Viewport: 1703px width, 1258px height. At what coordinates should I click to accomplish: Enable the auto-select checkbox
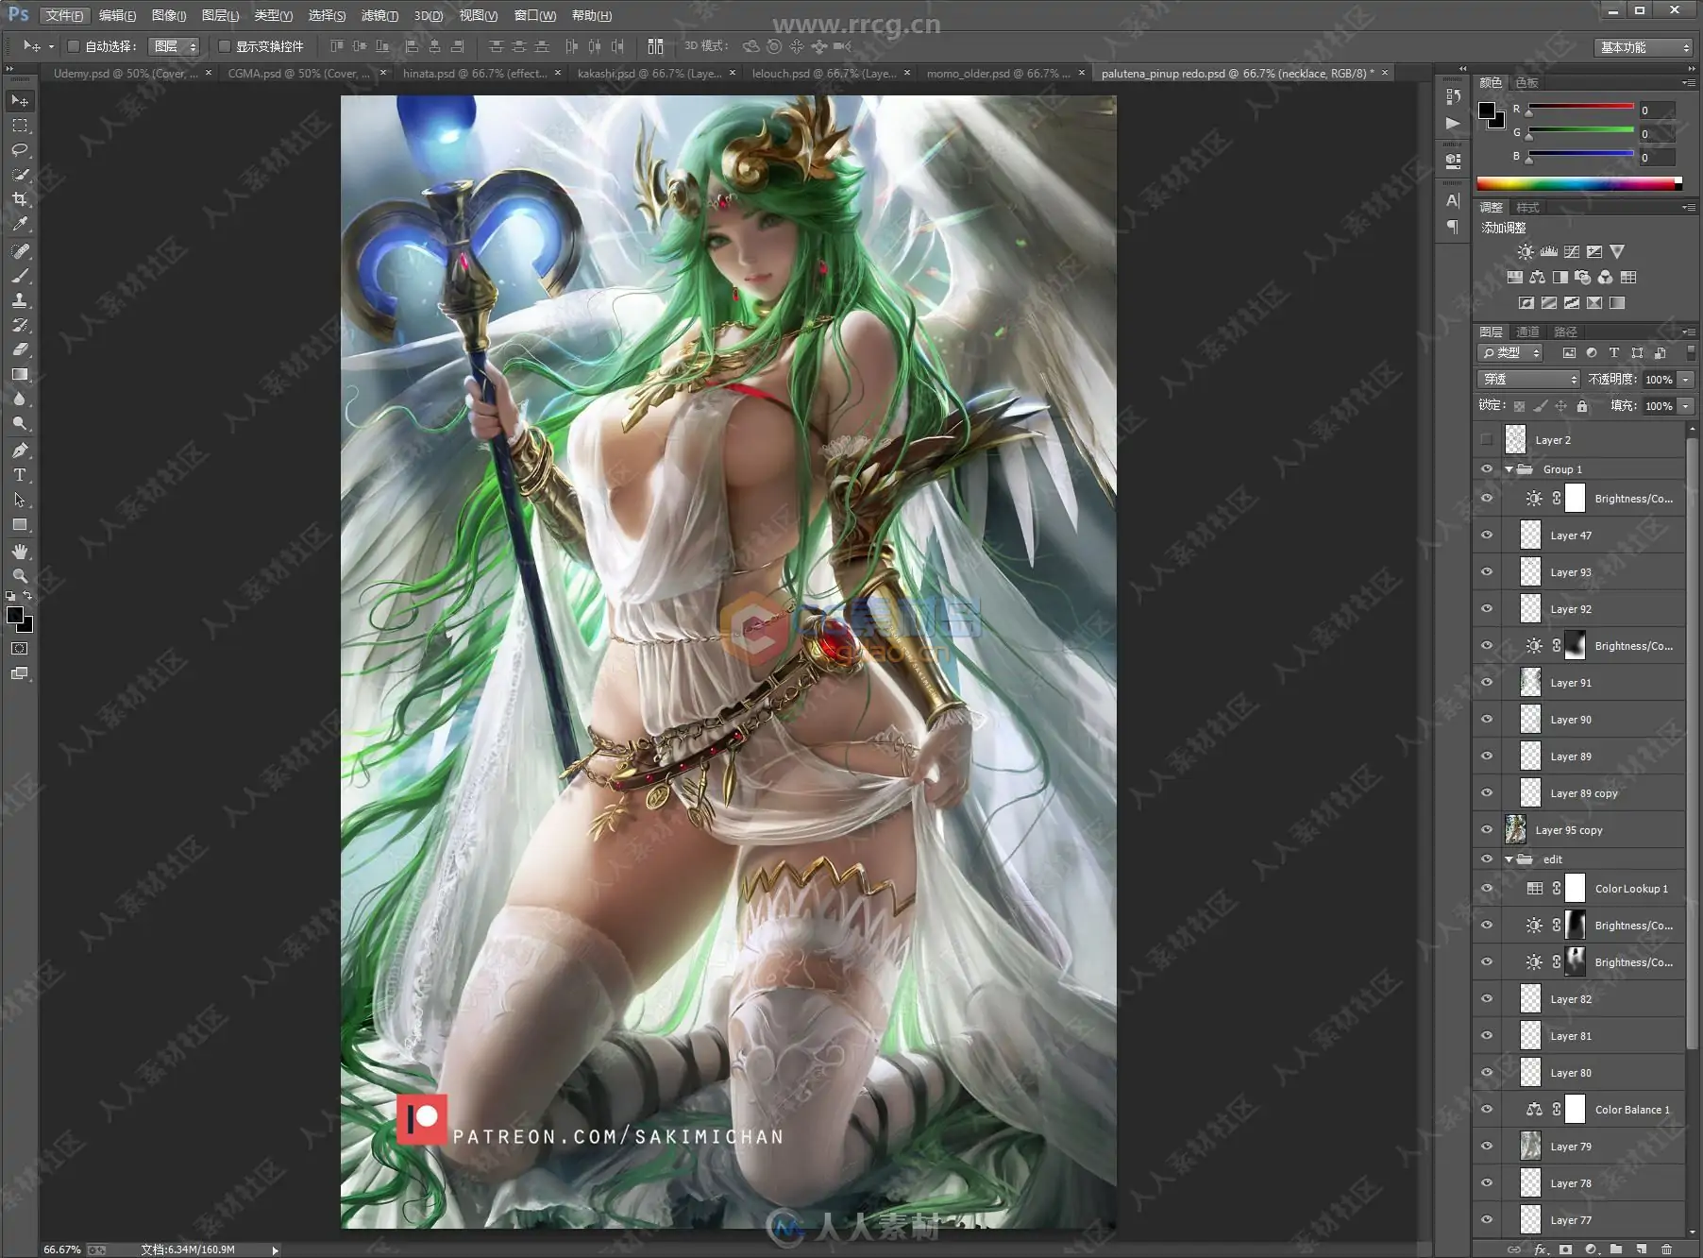point(73,46)
